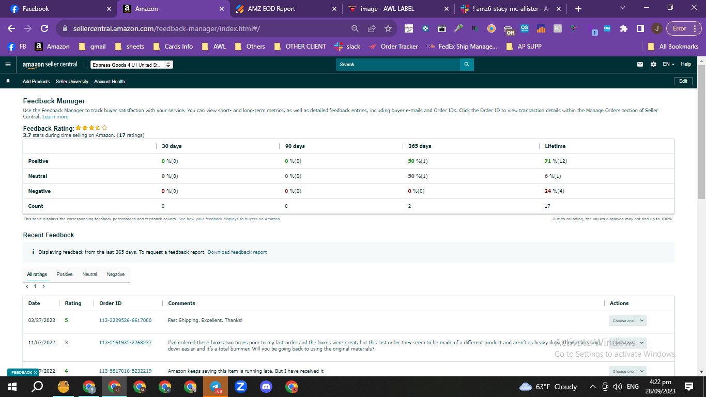Click the Learn more link
The width and height of the screenshot is (706, 397).
pyautogui.click(x=55, y=117)
